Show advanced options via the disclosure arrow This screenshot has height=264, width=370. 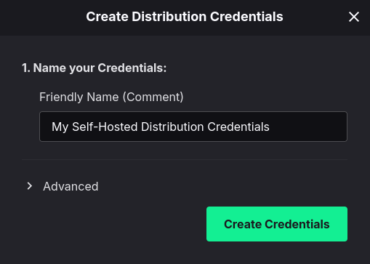click(30, 186)
